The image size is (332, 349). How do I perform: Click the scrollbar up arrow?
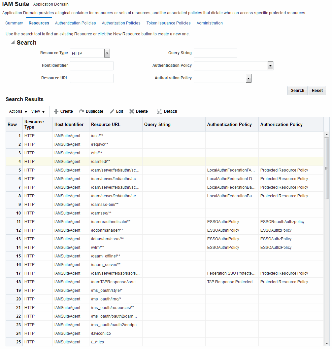[x=326, y=135]
